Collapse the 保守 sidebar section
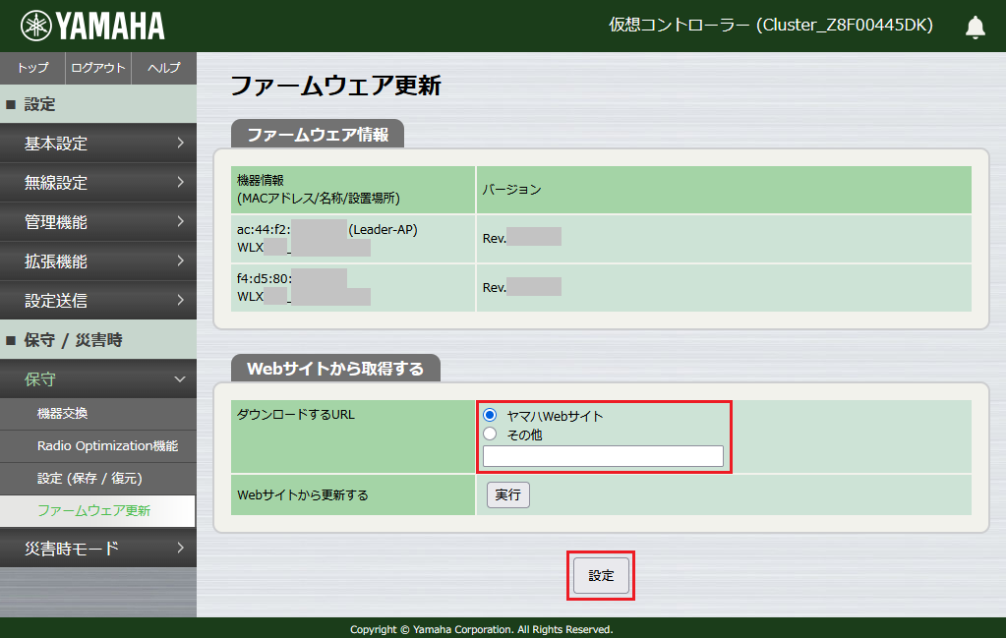Viewport: 1006px width, 638px height. pyautogui.click(x=98, y=378)
